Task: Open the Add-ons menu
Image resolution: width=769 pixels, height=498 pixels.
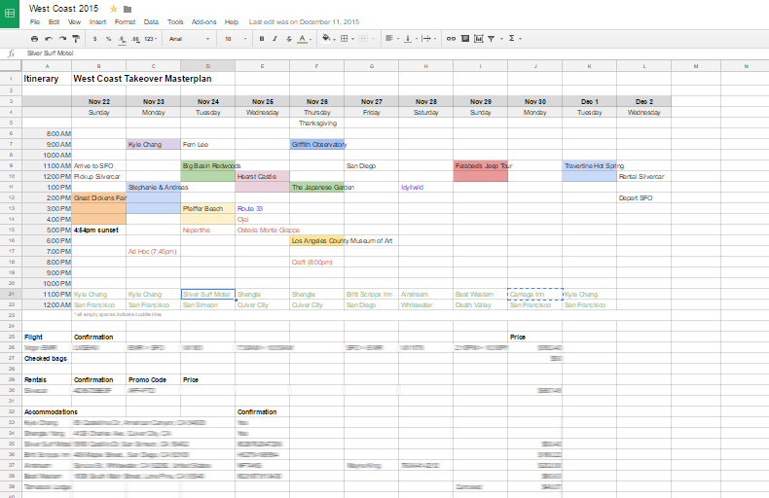Action: [203, 22]
